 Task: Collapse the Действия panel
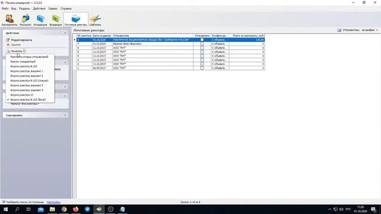tap(65, 33)
